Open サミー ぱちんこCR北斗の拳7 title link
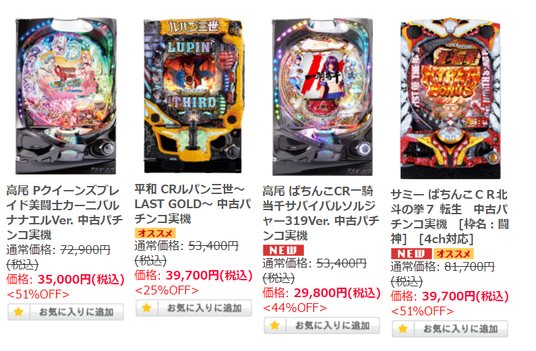The width and height of the screenshot is (536, 351). [x=450, y=216]
